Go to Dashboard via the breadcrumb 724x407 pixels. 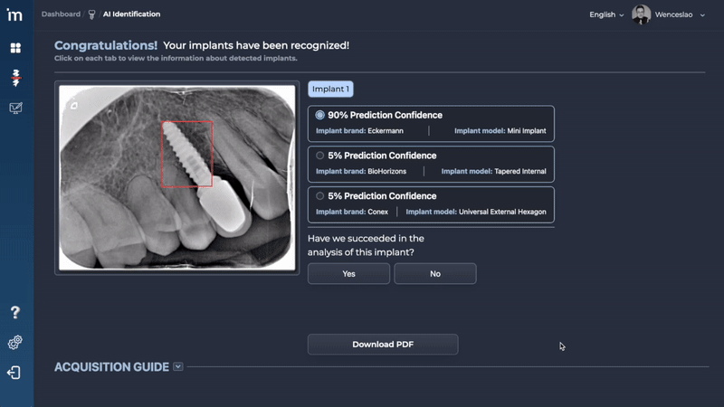[x=61, y=14]
